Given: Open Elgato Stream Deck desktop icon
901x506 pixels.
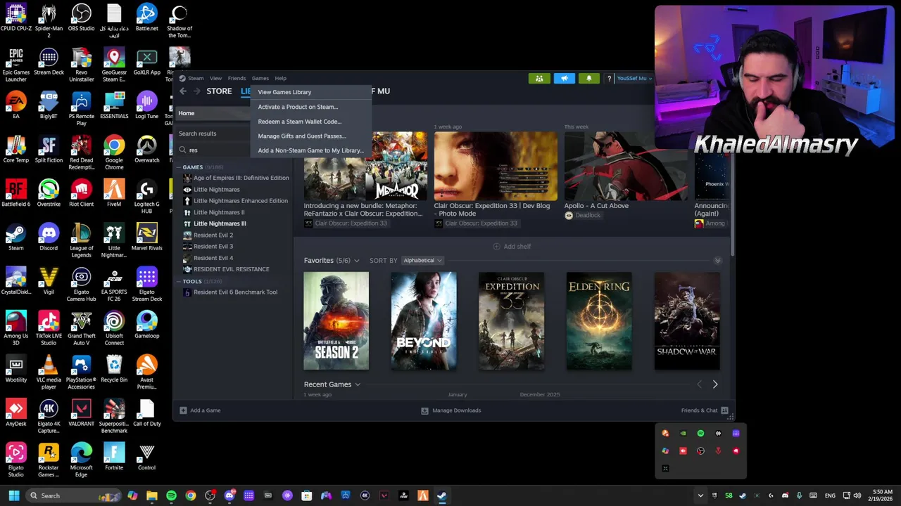Looking at the screenshot, I should point(146,284).
